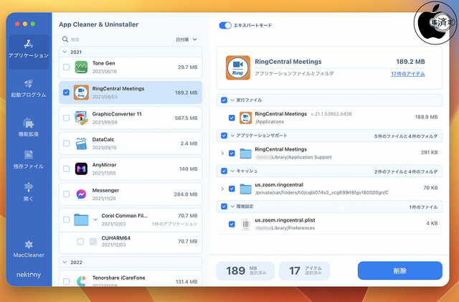
Task: Click the nektony logo
Action: tap(29, 275)
